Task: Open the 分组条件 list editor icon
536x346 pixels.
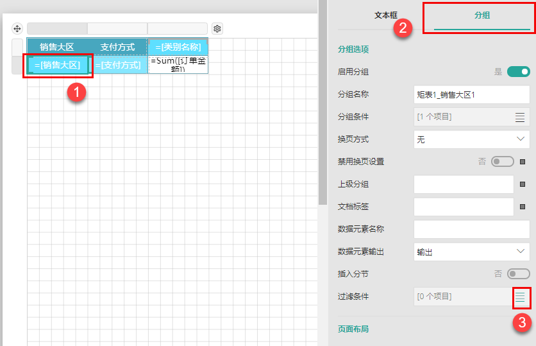Action: pos(521,117)
